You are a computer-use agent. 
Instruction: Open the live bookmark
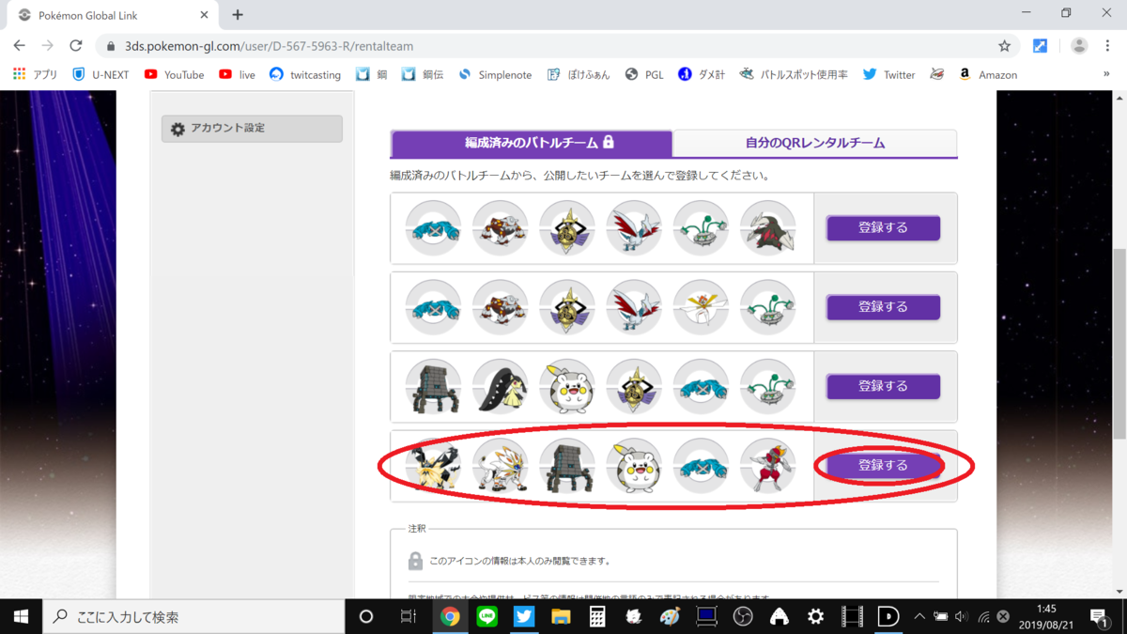pyautogui.click(x=237, y=74)
